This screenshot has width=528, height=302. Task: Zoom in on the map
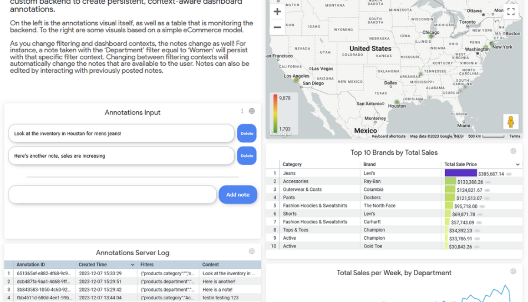277,12
